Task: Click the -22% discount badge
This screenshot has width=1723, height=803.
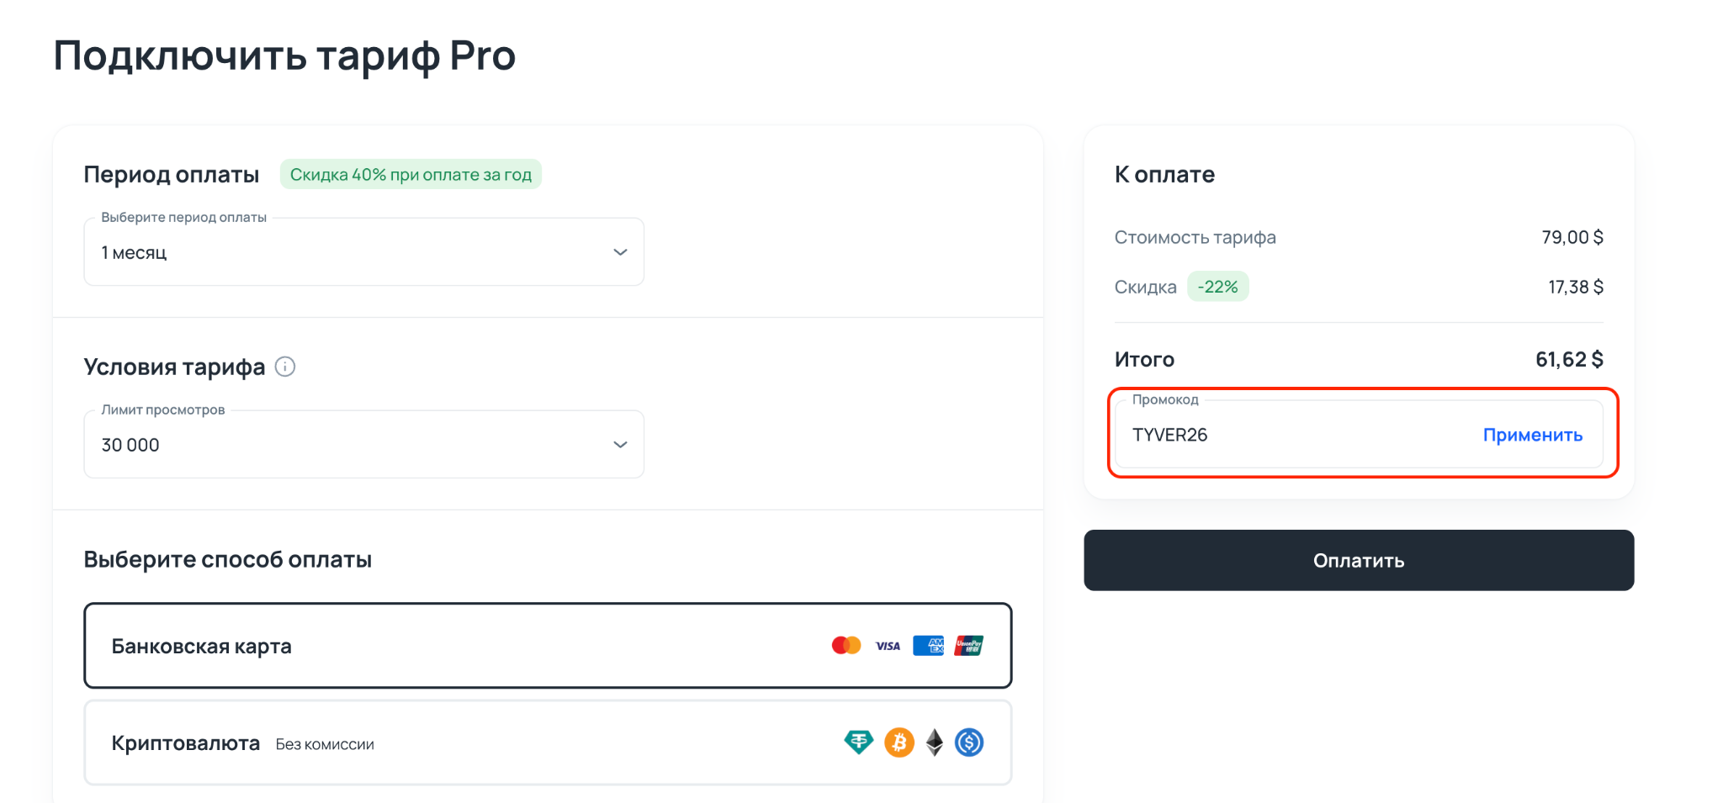Action: coord(1217,287)
